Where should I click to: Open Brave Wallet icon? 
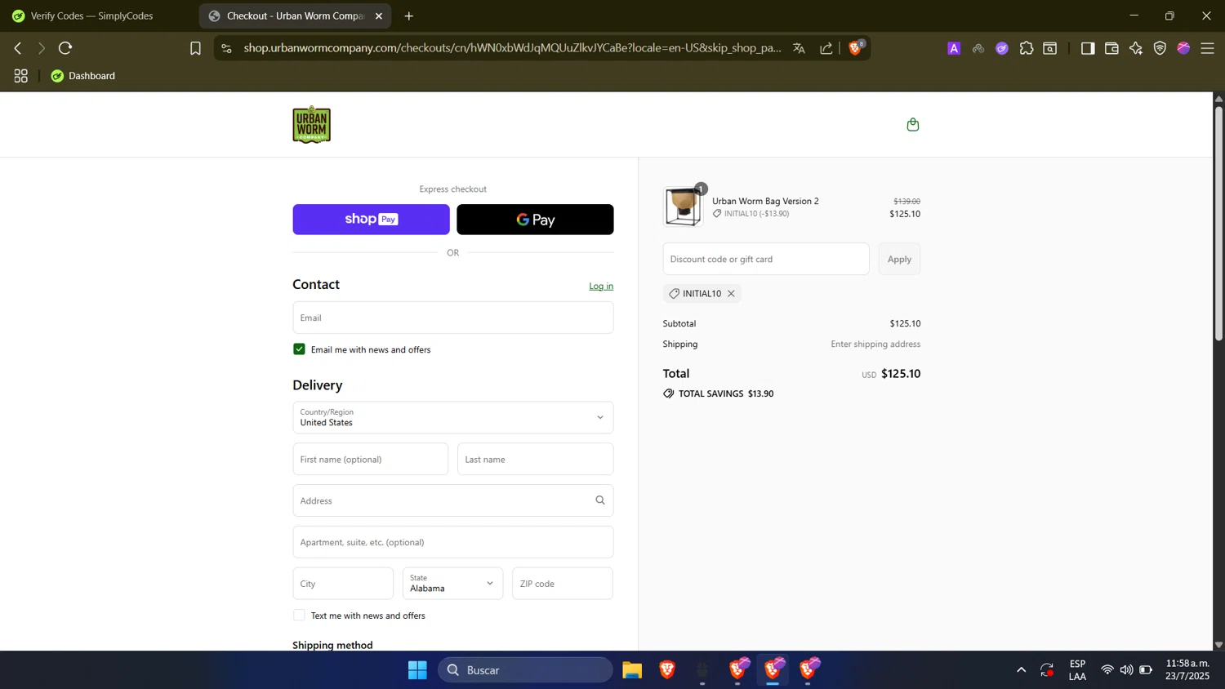pos(1111,49)
